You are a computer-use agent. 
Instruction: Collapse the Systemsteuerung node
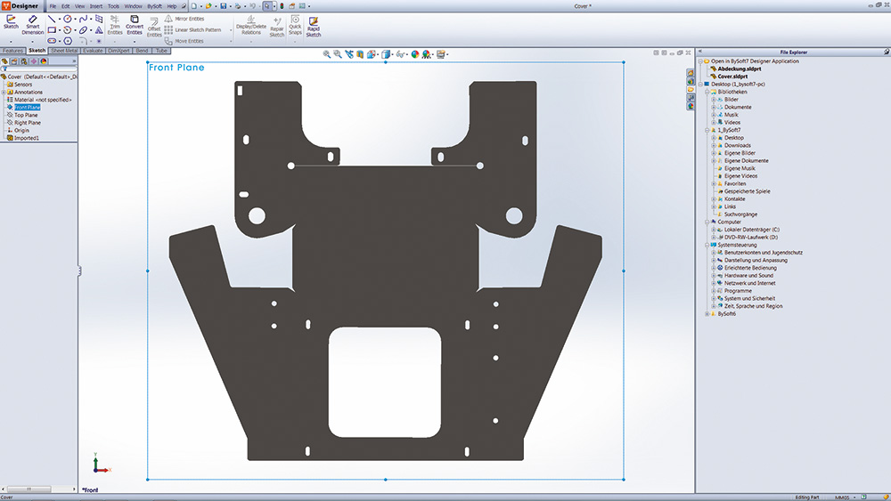tap(707, 245)
